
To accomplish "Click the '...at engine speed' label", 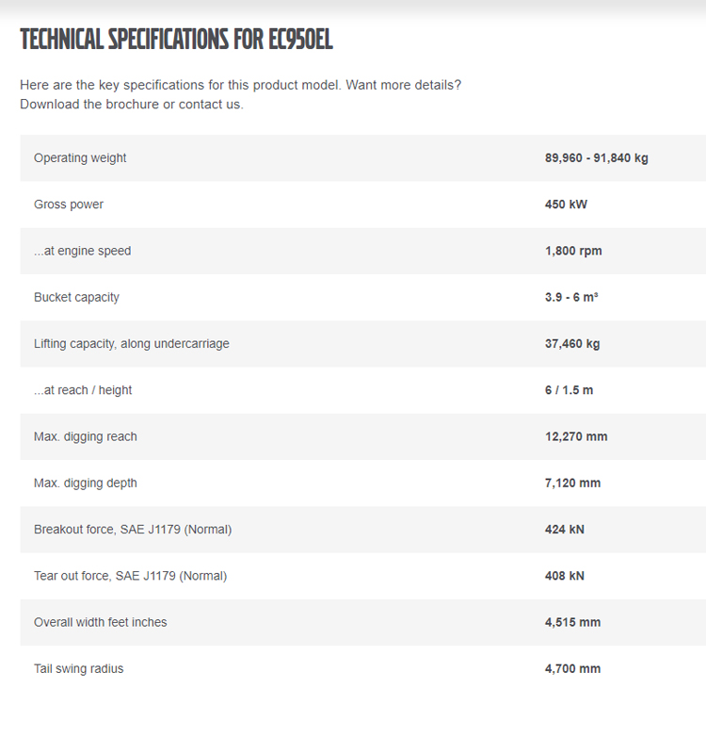I will pyautogui.click(x=83, y=251).
